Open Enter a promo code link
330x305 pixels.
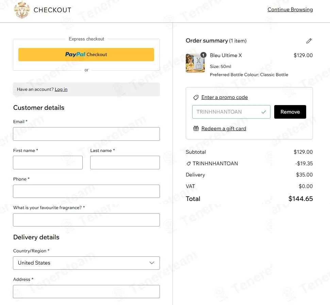[x=225, y=97]
